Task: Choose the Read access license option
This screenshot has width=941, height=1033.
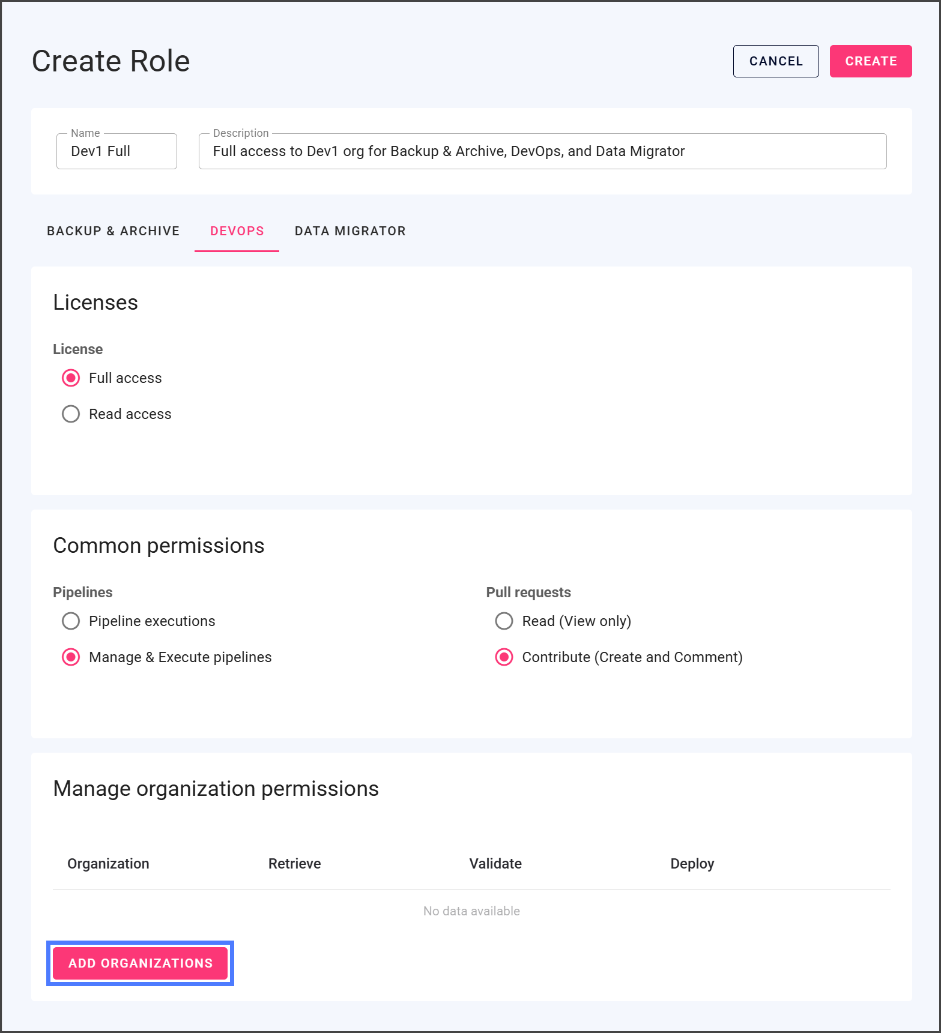Action: pos(71,414)
